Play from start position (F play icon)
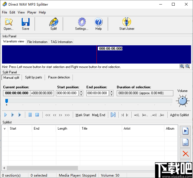This screenshot has height=178, width=193. 13,115
